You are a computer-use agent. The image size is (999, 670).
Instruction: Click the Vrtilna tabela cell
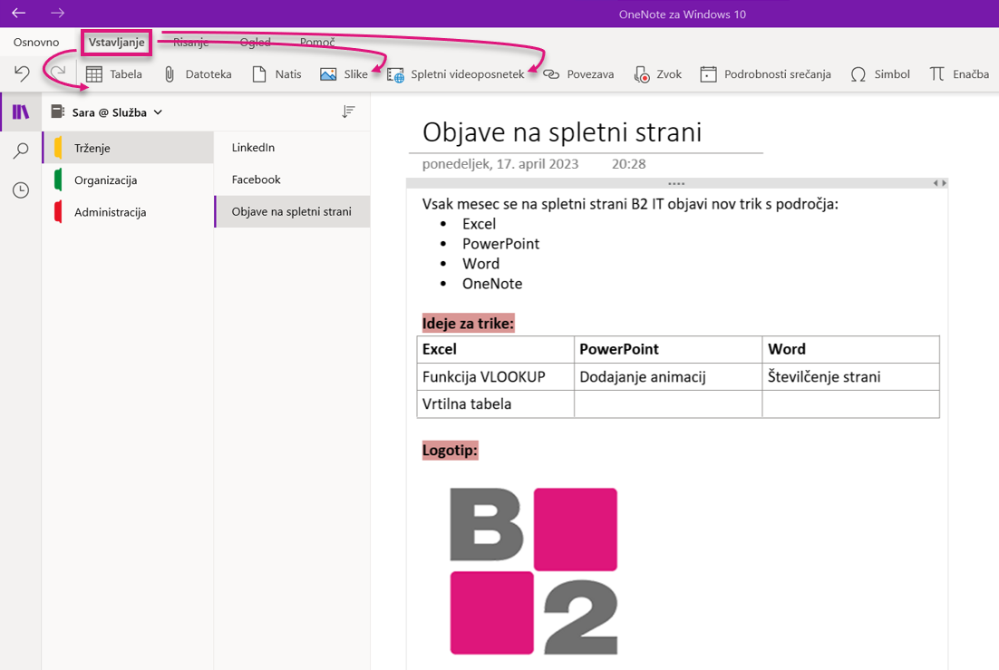click(496, 404)
